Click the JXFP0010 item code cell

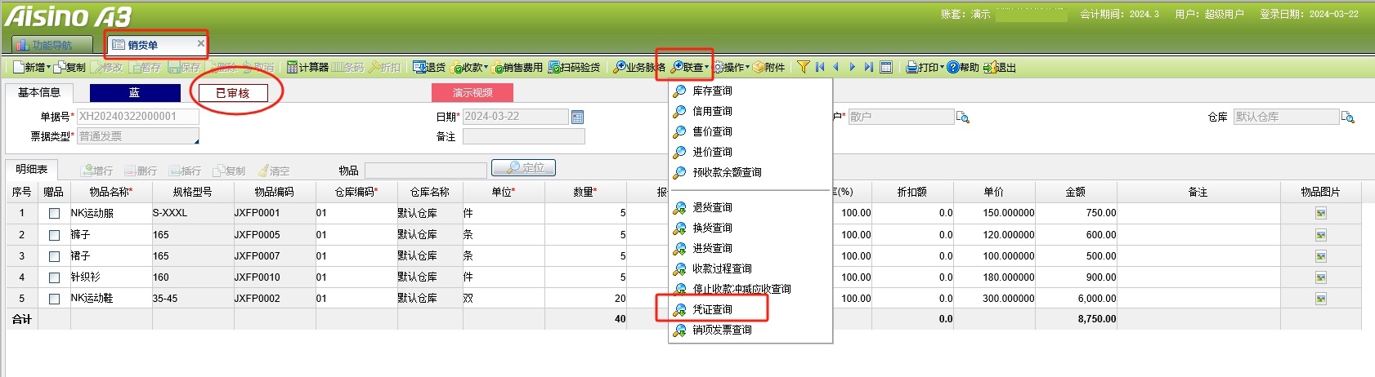(x=275, y=277)
